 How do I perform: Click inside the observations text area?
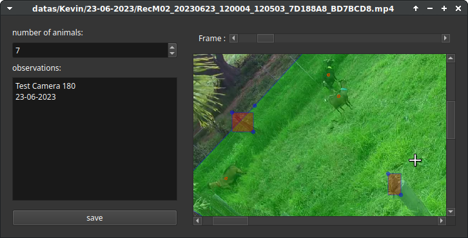tap(95, 139)
